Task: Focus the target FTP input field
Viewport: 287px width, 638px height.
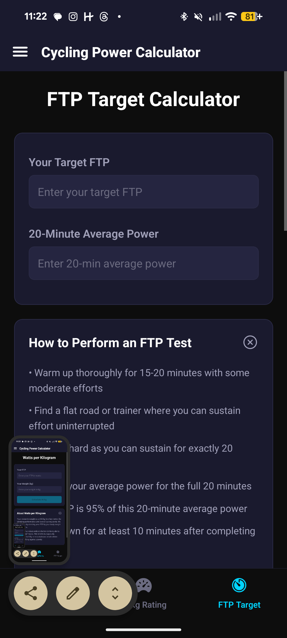Action: pos(143,192)
